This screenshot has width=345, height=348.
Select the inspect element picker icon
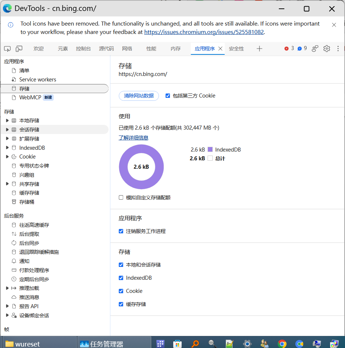(7, 49)
